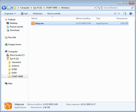Select Computer in the address breadcrumb
The image size is (136, 112).
(x=25, y=8)
